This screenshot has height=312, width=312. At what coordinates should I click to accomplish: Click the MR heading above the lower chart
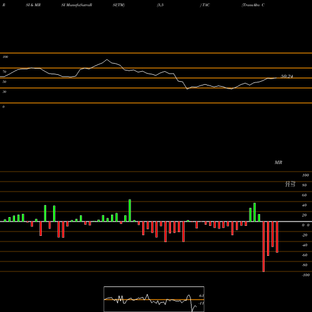[x=278, y=162]
